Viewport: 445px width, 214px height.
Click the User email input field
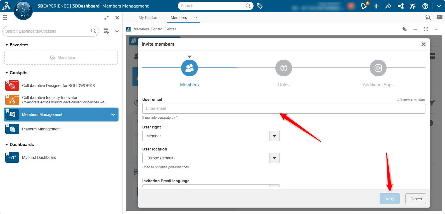coord(284,108)
